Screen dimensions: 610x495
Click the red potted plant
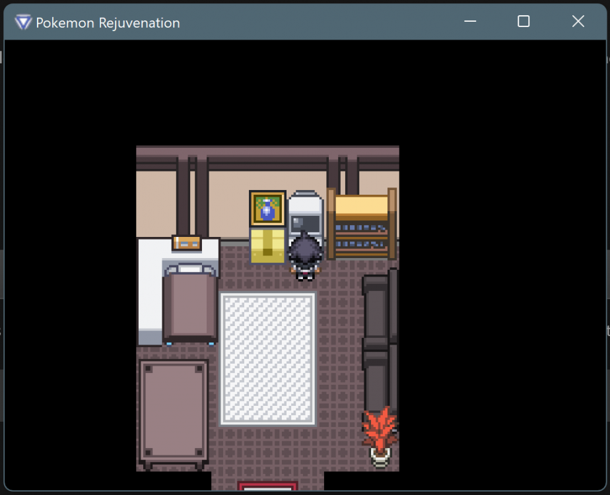point(380,437)
